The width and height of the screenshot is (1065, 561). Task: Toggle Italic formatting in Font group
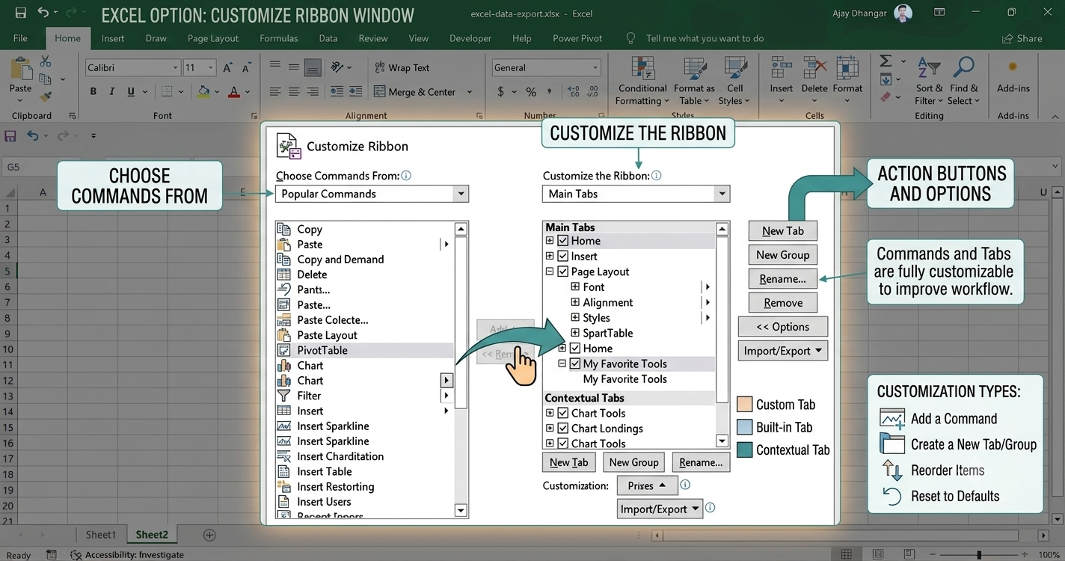coord(112,91)
